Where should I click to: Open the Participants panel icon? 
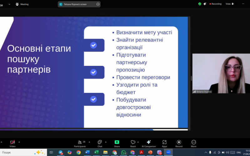[80, 142]
